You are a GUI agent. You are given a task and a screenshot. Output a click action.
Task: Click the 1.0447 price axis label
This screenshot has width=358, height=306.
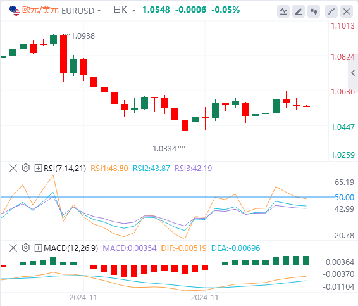point(343,127)
